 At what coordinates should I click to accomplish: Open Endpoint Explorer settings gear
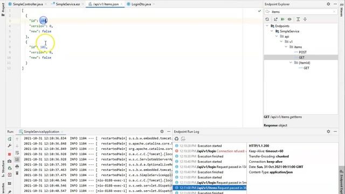point(328,4)
